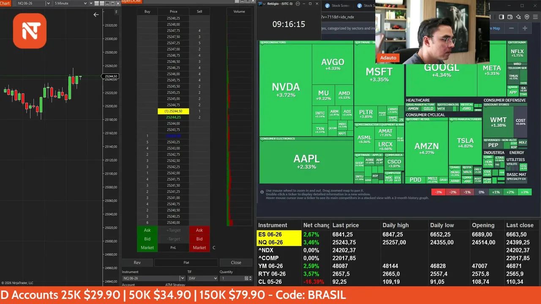Click the Buy Ask button in SuperDOM
Screen dimensions: 541x304
(147, 230)
